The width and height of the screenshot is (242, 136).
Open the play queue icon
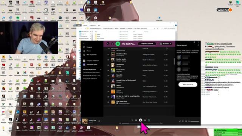[x=183, y=121]
